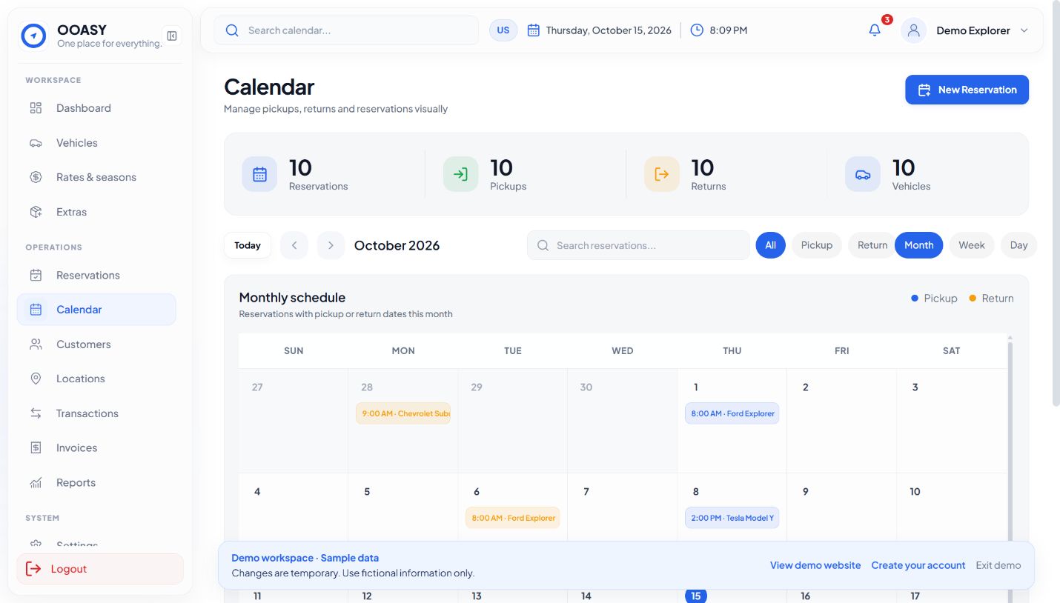Filter calendar by Pickup

(x=817, y=245)
